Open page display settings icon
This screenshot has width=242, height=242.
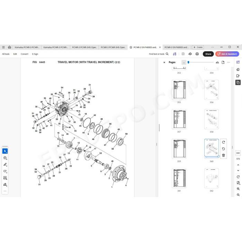click(238, 183)
